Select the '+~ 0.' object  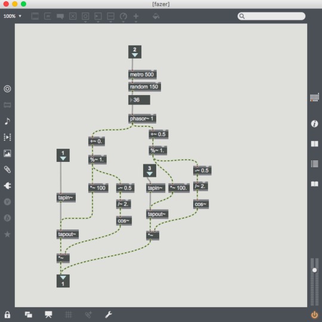click(97, 142)
